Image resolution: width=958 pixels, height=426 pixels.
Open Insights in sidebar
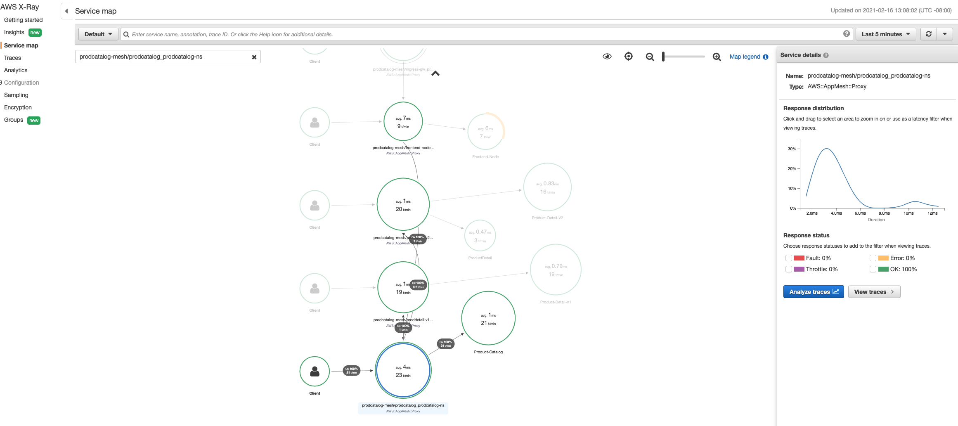point(14,32)
